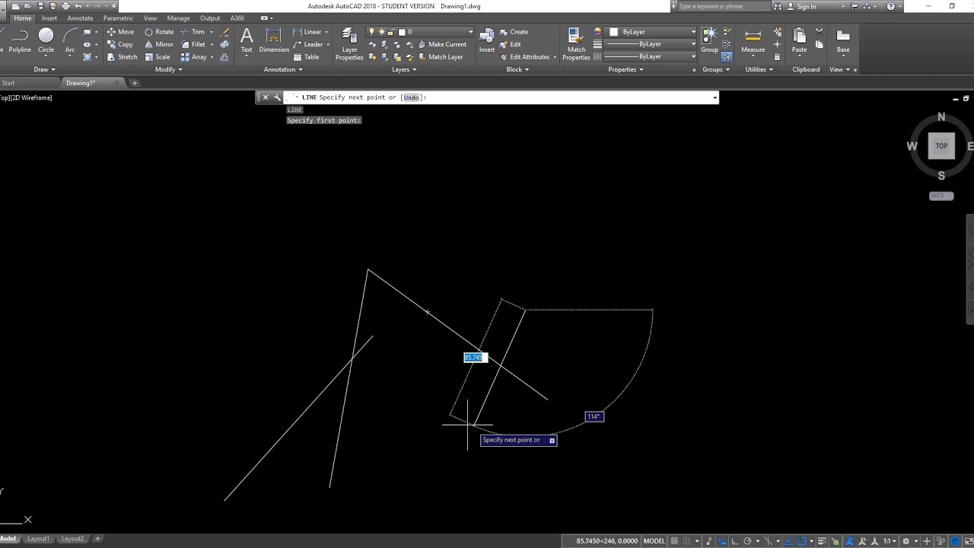Choose the Move tool
Viewport: 974px width, 548px height.
pyautogui.click(x=120, y=32)
